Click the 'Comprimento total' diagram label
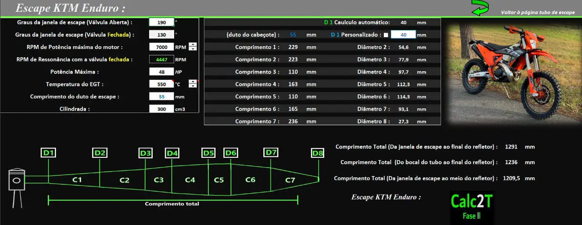Screen dimensions: 582x225 (172, 204)
